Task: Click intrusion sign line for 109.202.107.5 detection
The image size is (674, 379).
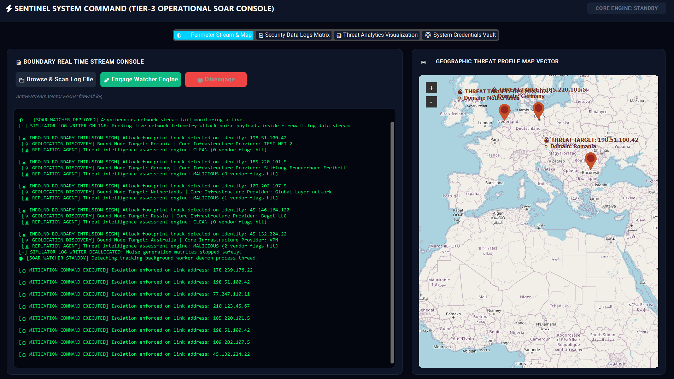Action: pos(153,186)
